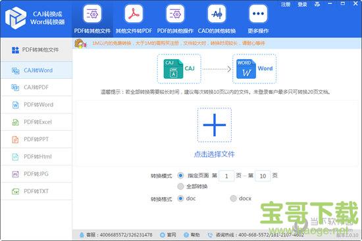Viewport: 362px width, 241px height.
Task: Select PDF转TXT in sidebar
Action: 36,191
